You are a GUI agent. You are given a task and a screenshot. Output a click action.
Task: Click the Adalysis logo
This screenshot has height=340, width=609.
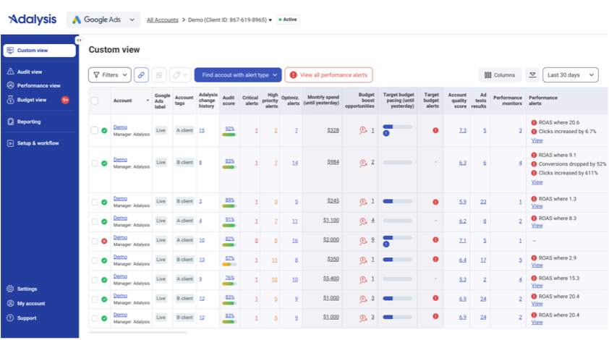click(32, 20)
